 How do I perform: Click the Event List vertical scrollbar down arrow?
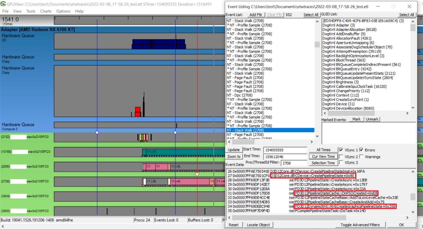point(317,136)
